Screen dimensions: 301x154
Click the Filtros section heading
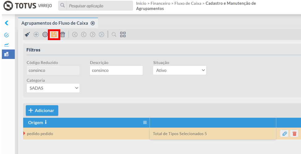33,50
